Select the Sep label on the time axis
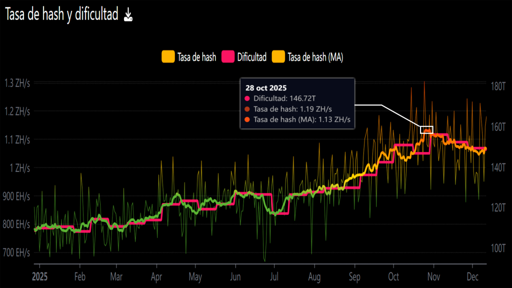512x288 pixels. pos(354,276)
